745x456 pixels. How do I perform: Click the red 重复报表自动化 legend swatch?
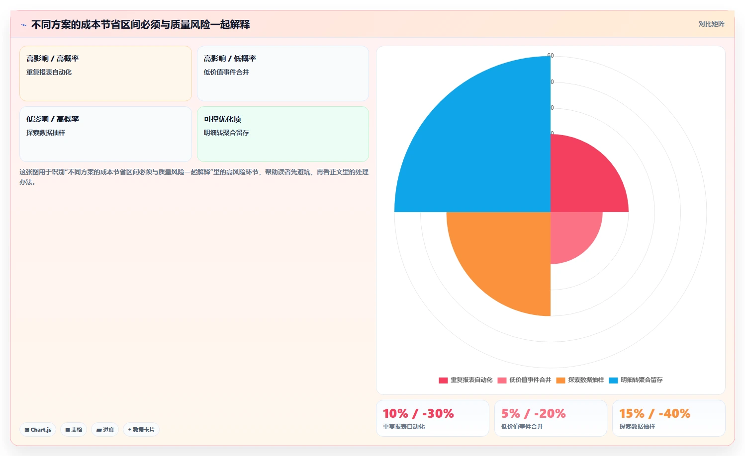tap(443, 380)
